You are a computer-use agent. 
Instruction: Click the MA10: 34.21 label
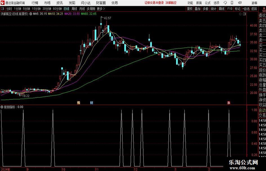[x=55, y=14]
